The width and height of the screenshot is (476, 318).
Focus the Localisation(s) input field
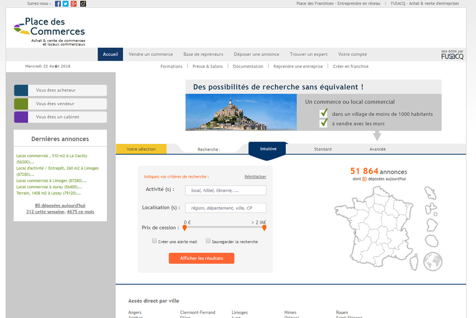pyautogui.click(x=226, y=208)
